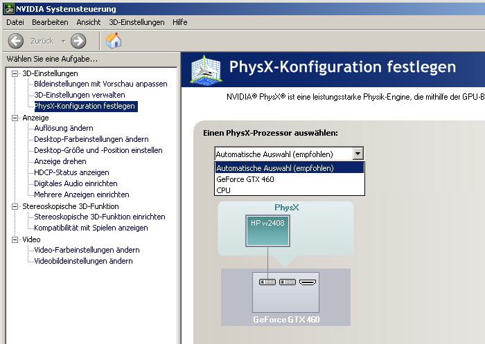This screenshot has height=344, width=485.
Task: Open the Ansicht menu
Action: pos(89,22)
